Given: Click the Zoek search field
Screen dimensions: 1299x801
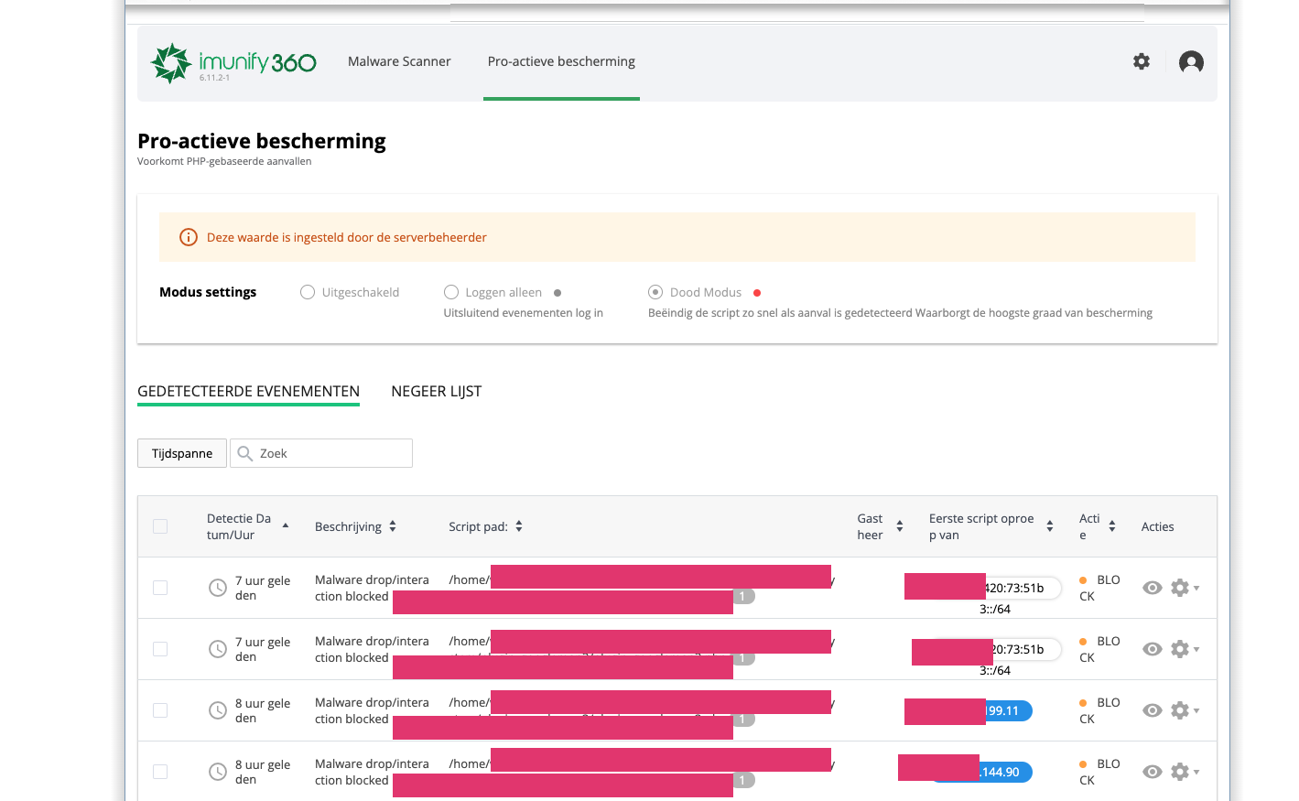Looking at the screenshot, I should (321, 453).
